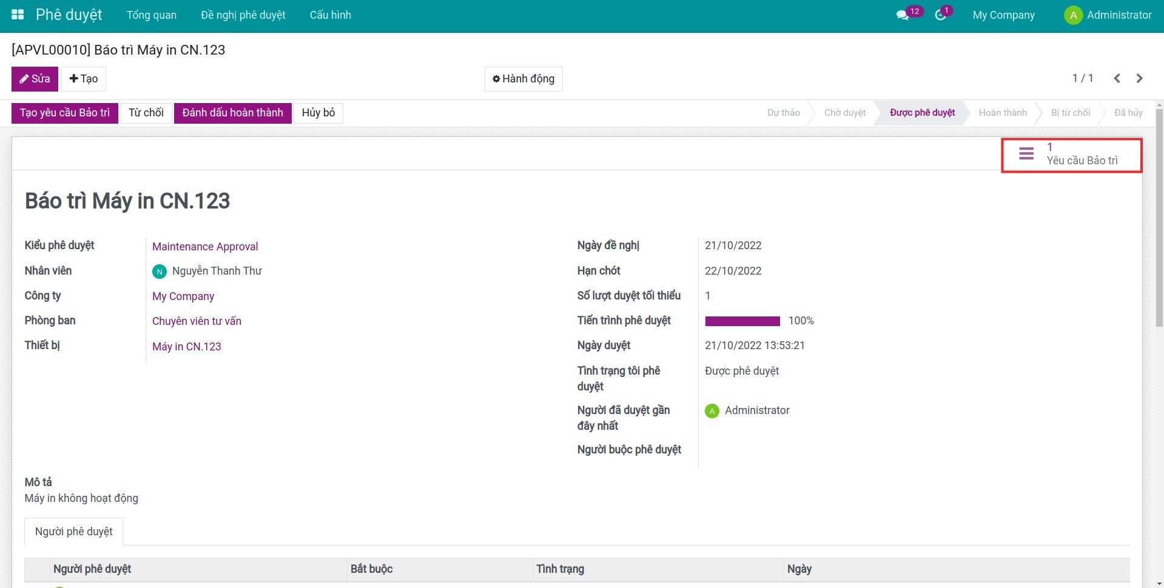This screenshot has width=1164, height=588.
Task: Click the Sửa edit button
Action: [35, 79]
